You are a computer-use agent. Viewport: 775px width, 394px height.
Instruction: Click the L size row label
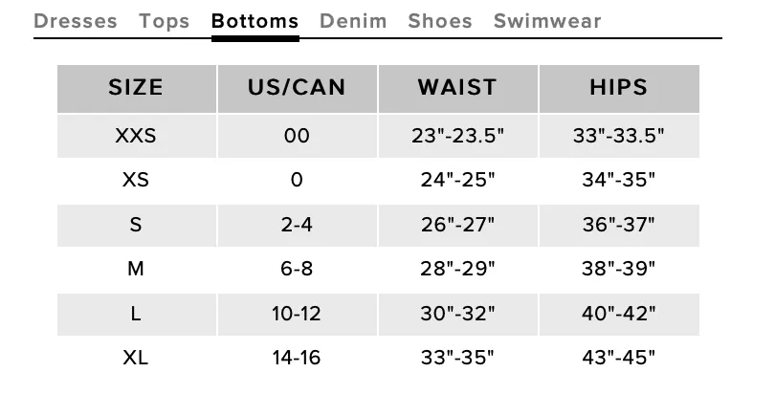click(x=137, y=314)
